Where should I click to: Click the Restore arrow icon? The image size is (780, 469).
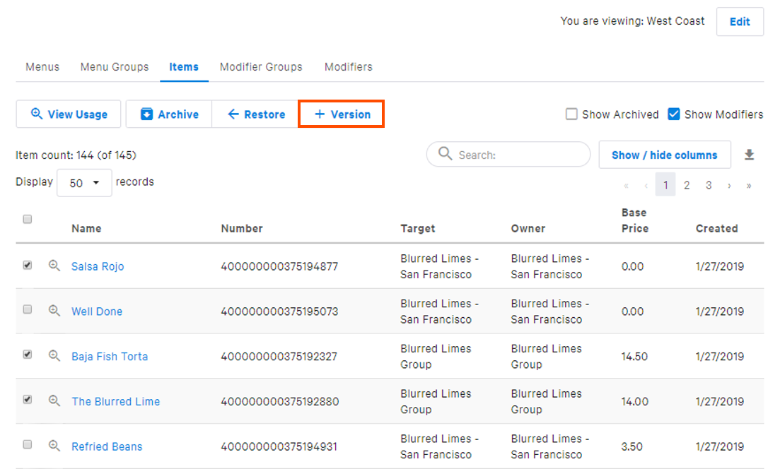233,114
